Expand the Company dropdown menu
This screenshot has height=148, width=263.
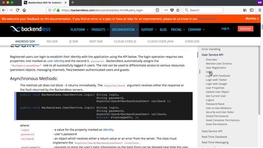[196, 30]
